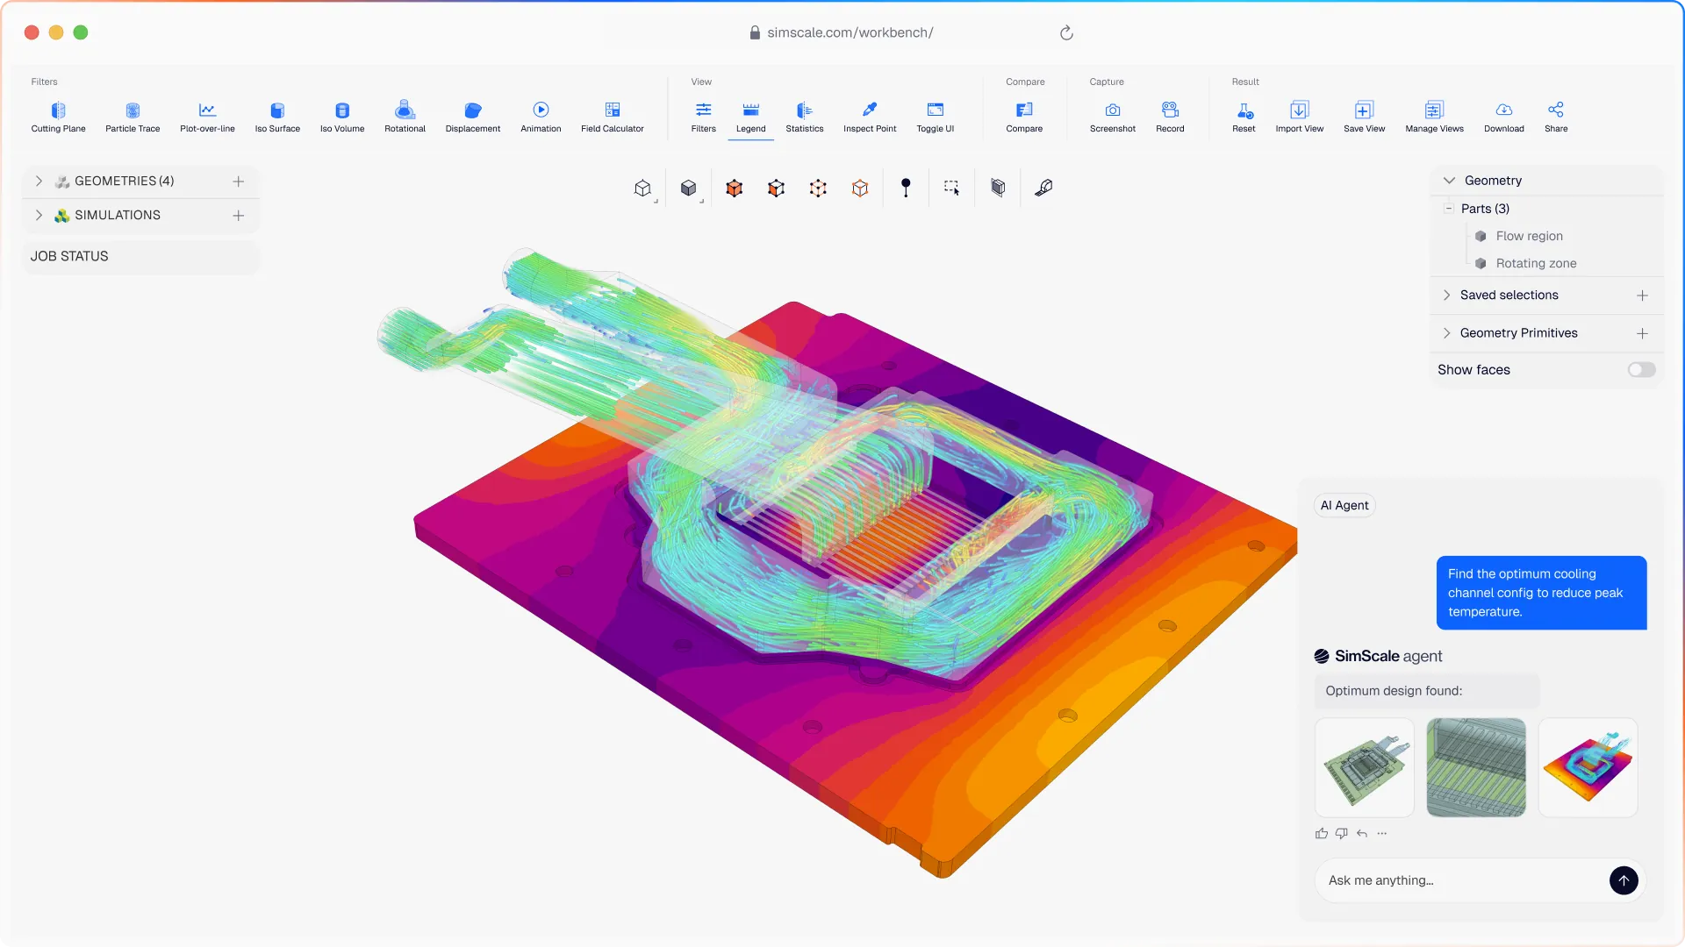
Task: Start Record capture
Action: point(1170,117)
